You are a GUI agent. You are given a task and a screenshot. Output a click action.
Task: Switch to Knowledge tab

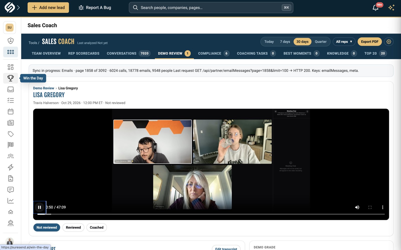(342, 53)
